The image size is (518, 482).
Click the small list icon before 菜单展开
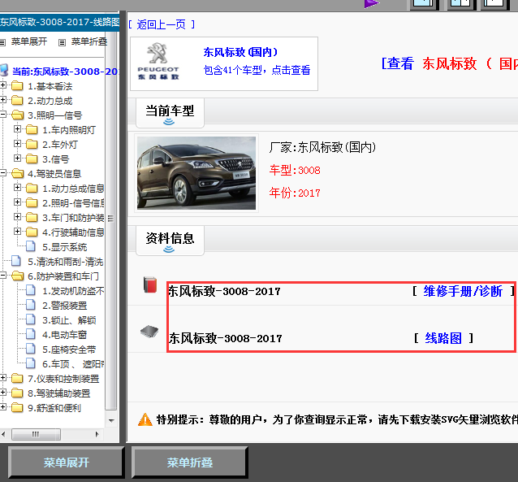pyautogui.click(x=2, y=42)
